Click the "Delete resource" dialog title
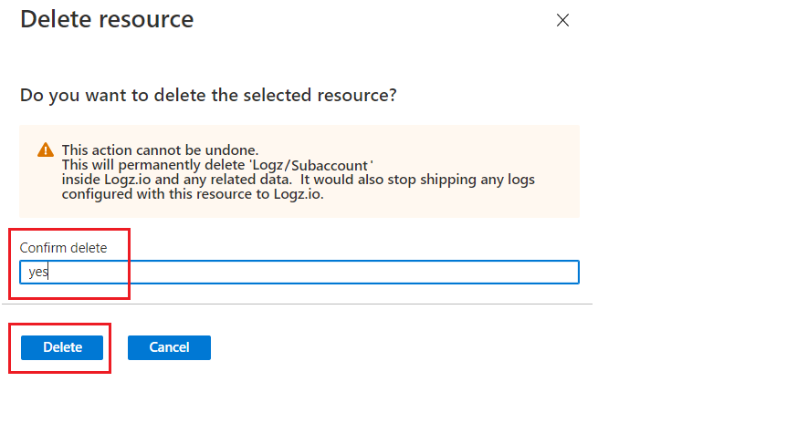 [x=107, y=19]
